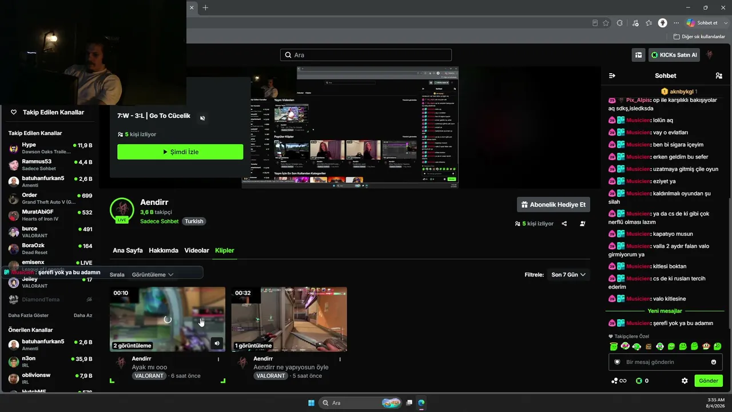Click the follow-status person icon beside share

[x=583, y=224]
